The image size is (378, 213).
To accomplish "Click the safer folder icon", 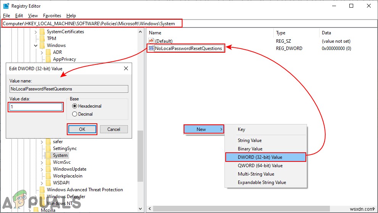I will pos(48,142).
